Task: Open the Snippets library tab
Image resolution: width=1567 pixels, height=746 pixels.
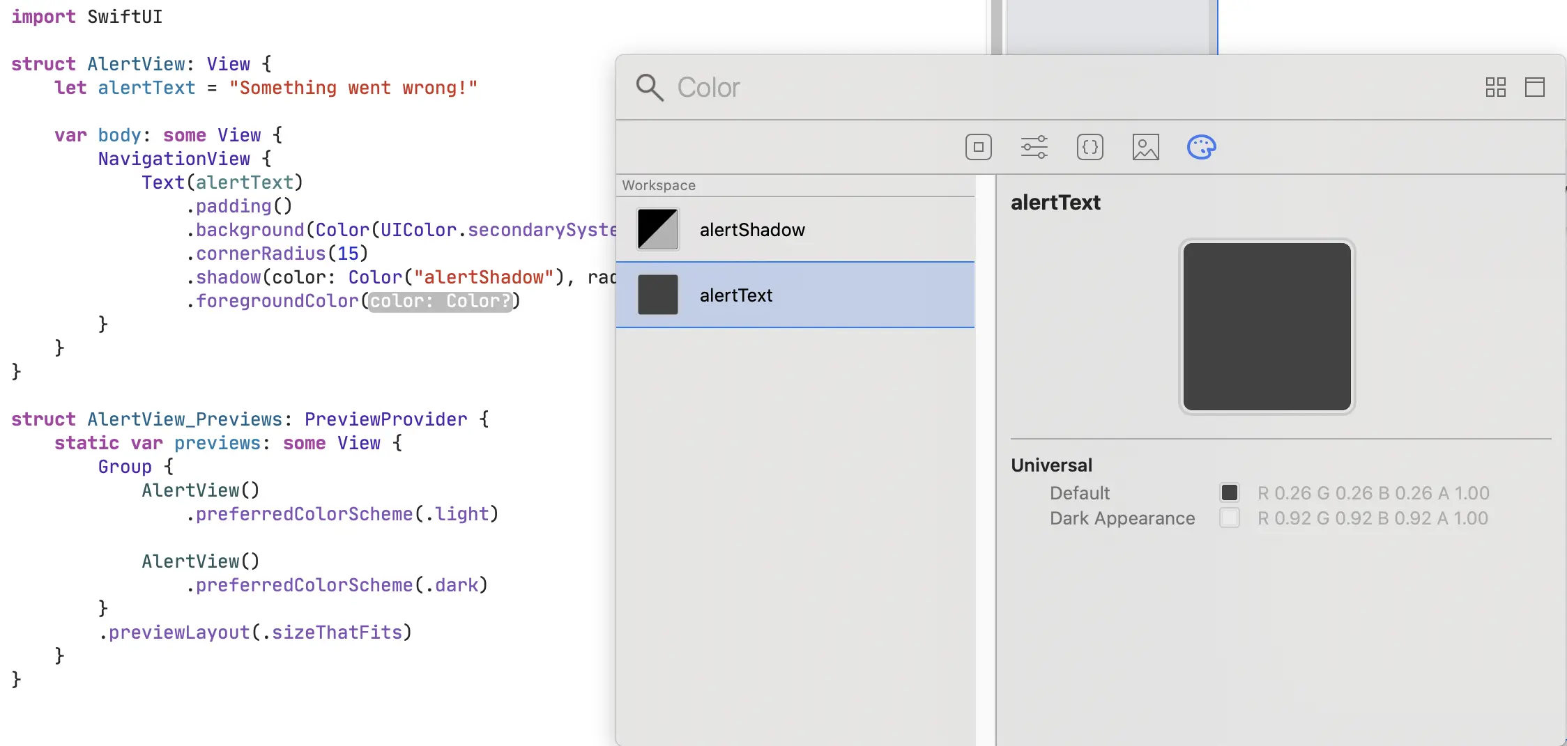Action: pyautogui.click(x=1090, y=147)
